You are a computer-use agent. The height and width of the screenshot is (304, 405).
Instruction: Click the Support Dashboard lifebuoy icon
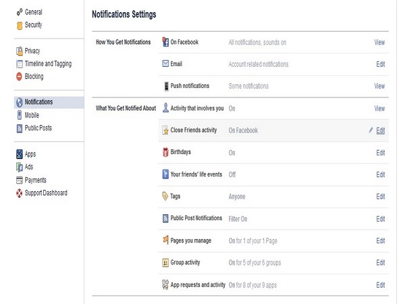[20, 193]
